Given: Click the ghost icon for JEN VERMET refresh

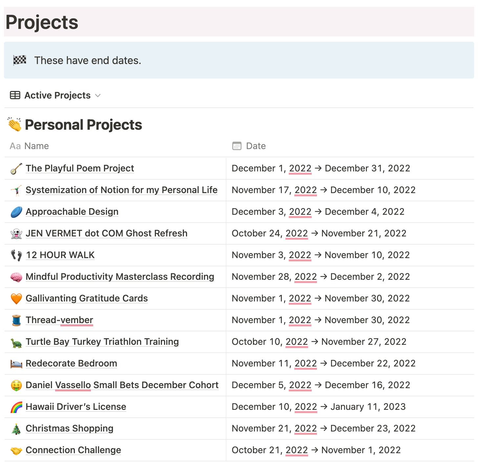Looking at the screenshot, I should point(16,233).
